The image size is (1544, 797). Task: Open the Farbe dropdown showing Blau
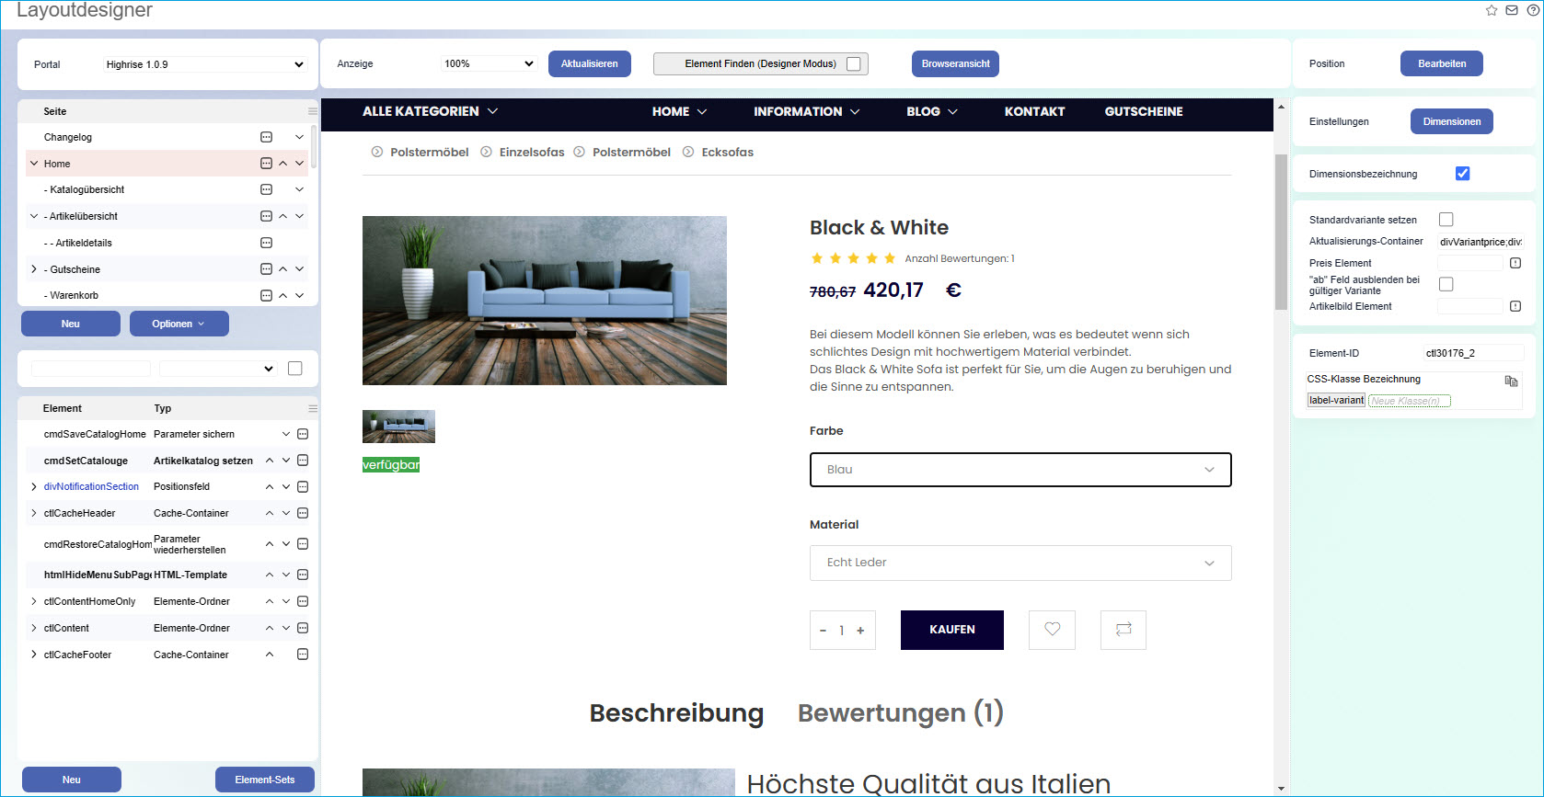tap(1020, 470)
